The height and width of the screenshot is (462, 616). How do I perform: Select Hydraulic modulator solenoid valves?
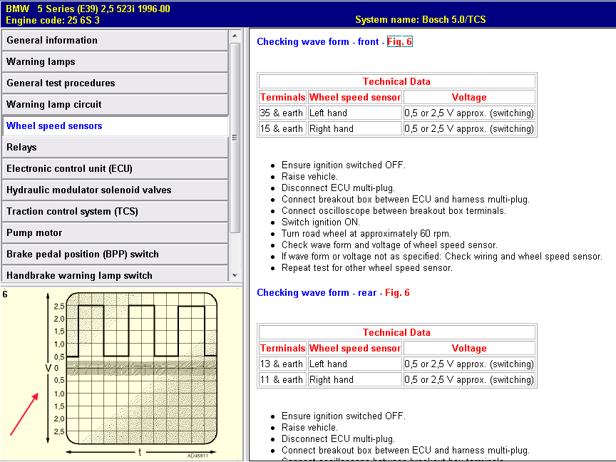(115, 190)
